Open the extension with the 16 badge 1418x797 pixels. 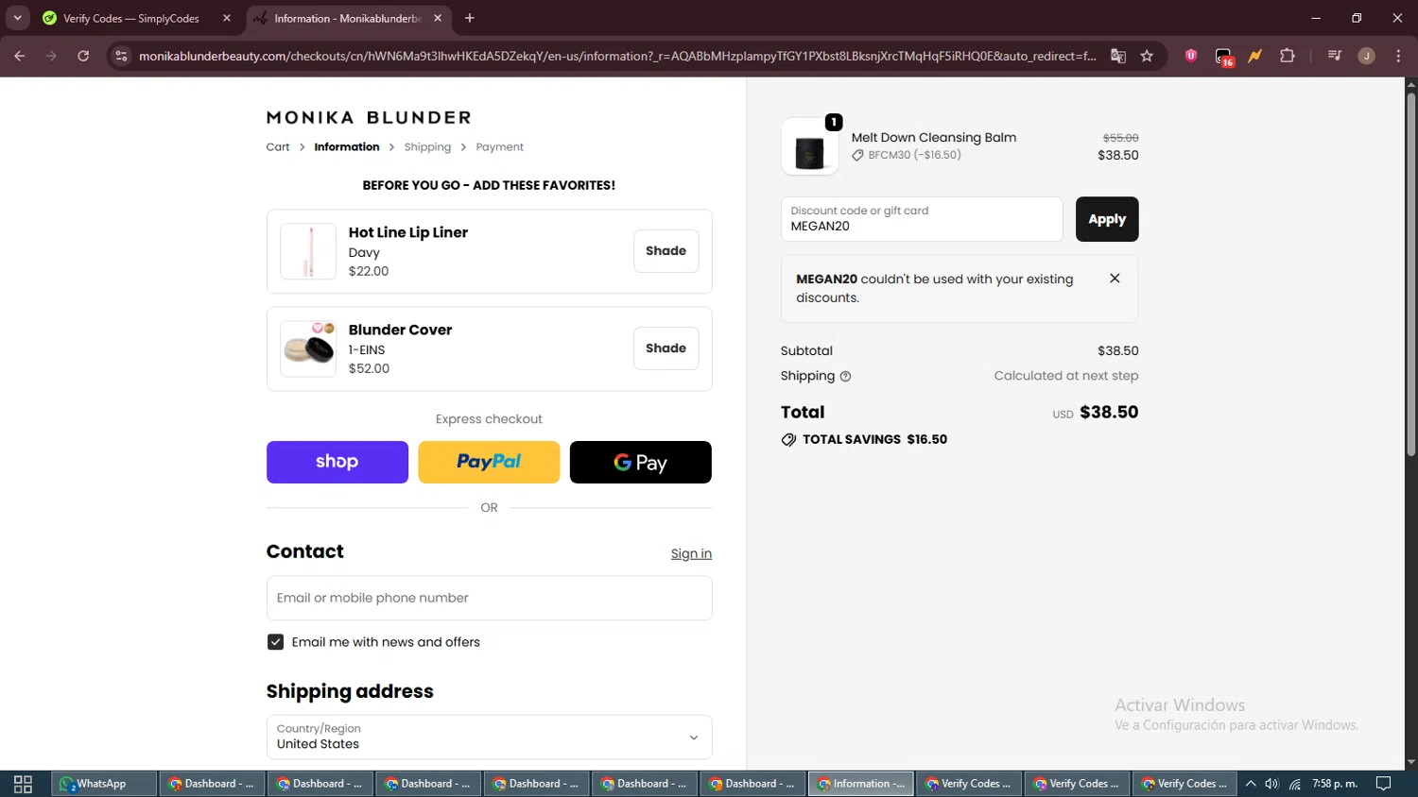point(1224,57)
